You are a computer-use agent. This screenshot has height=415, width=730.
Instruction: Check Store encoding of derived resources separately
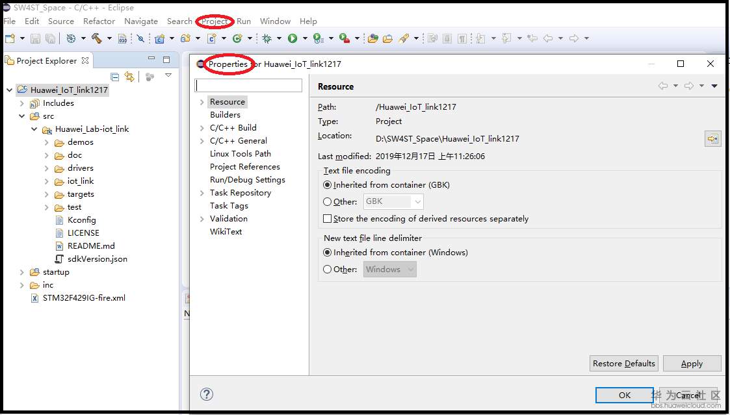[x=327, y=219]
